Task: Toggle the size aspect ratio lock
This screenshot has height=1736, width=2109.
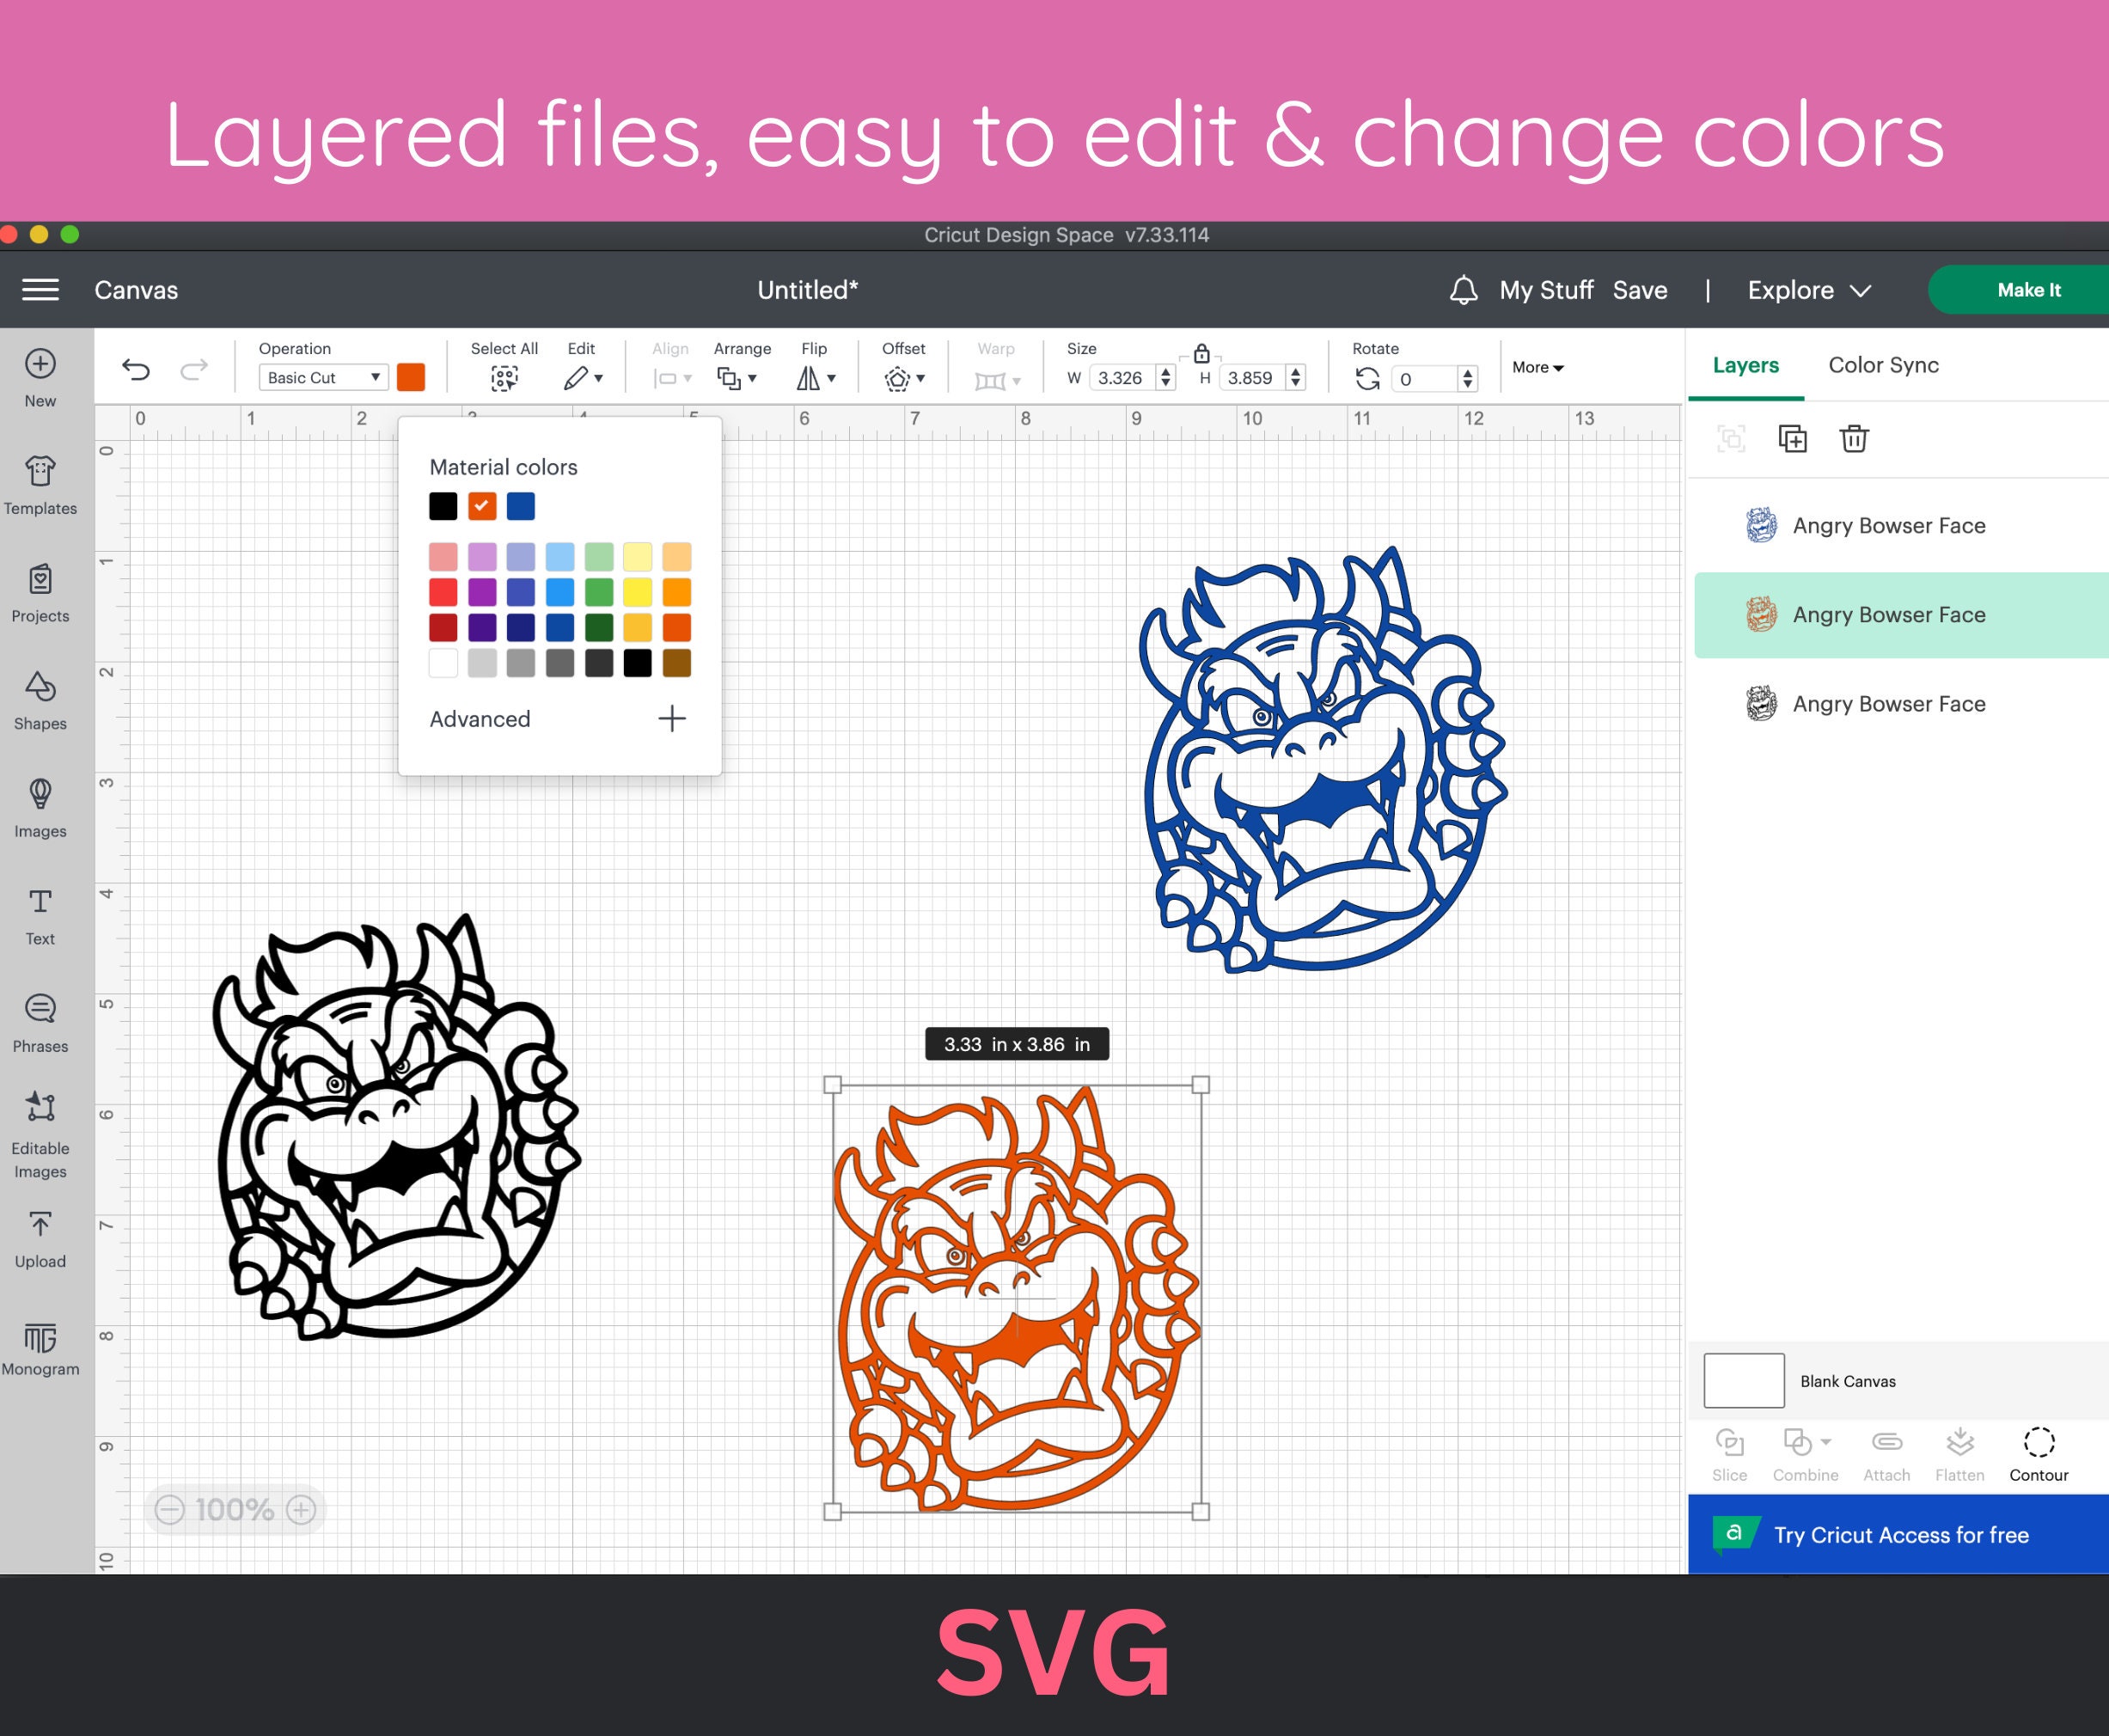Action: point(1201,352)
